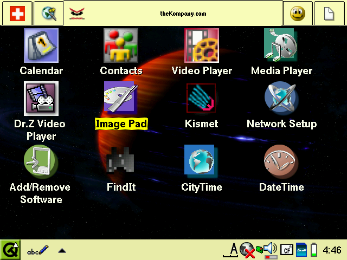Screen dimensions: 347x260
Task: Click the SD card tray icon
Action: pyautogui.click(x=301, y=250)
